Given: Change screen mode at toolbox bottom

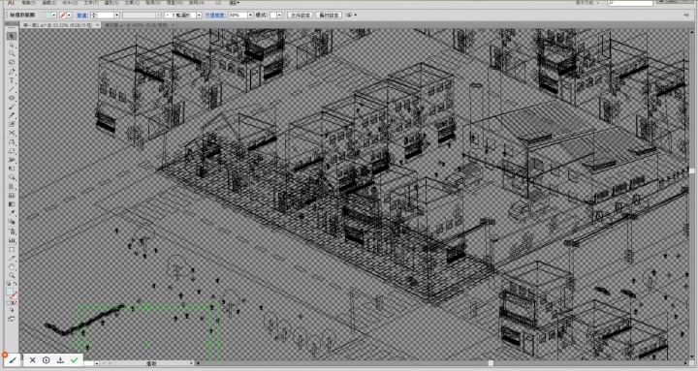Looking at the screenshot, I should pos(12,319).
